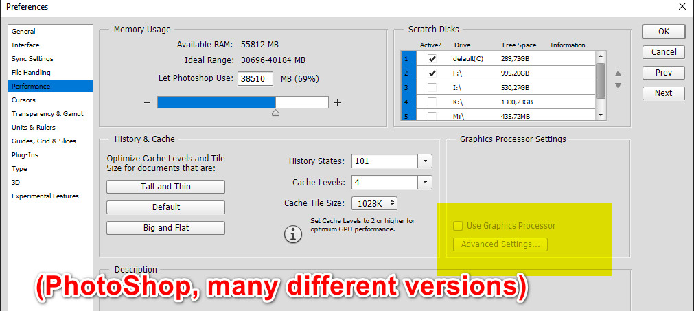Viewport: 694px width, 311px height.
Task: Open the Cache Levels dropdown arrow
Action: 425,182
